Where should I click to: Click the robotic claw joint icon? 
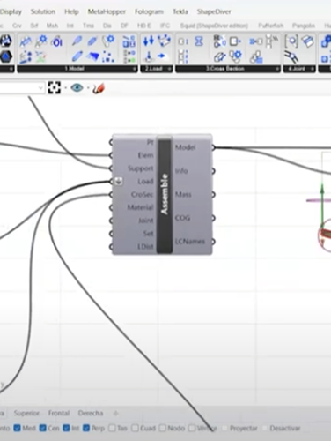(x=291, y=56)
